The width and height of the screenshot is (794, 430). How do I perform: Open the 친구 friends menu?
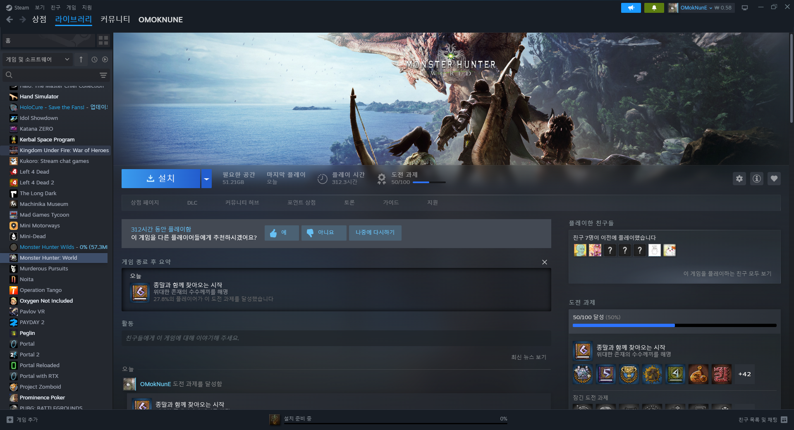[x=55, y=7]
